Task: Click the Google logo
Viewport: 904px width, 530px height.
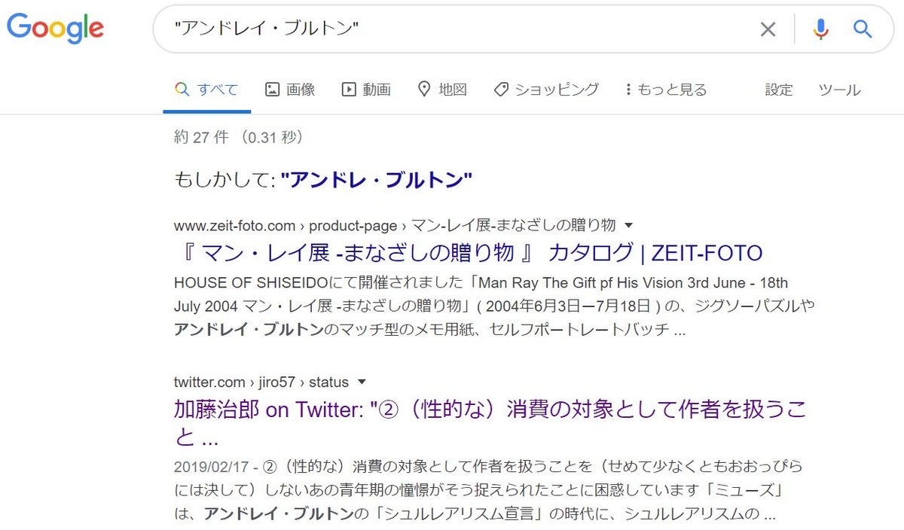Action: point(55,29)
